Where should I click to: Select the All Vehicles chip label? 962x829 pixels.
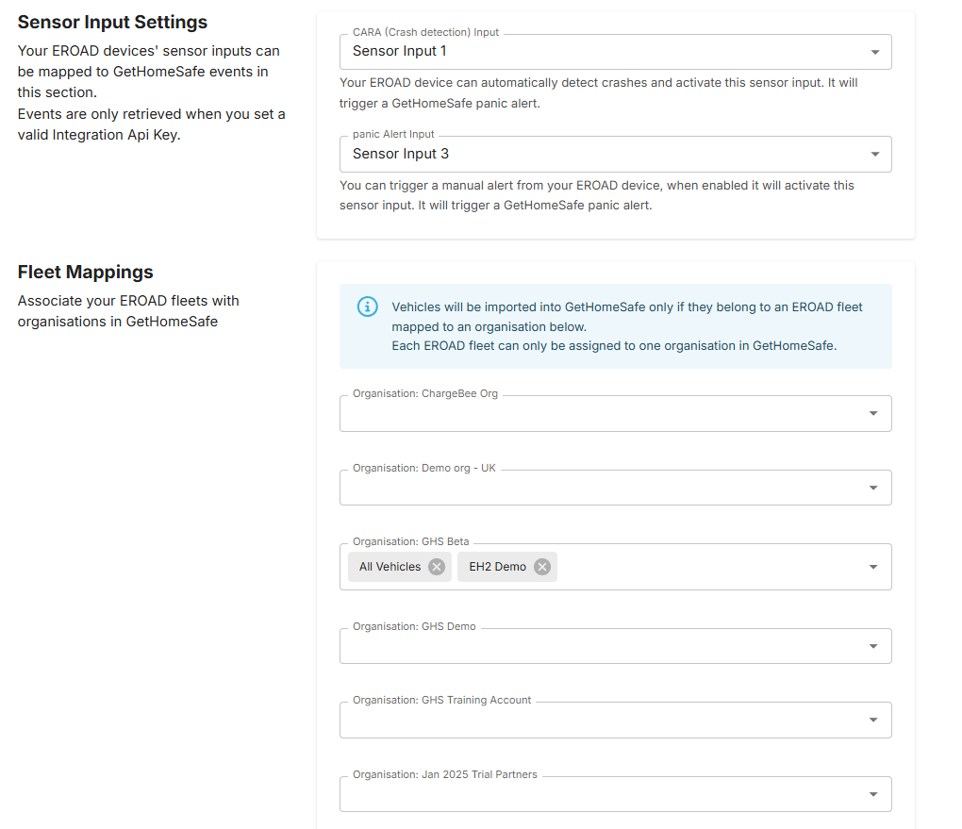click(x=390, y=567)
